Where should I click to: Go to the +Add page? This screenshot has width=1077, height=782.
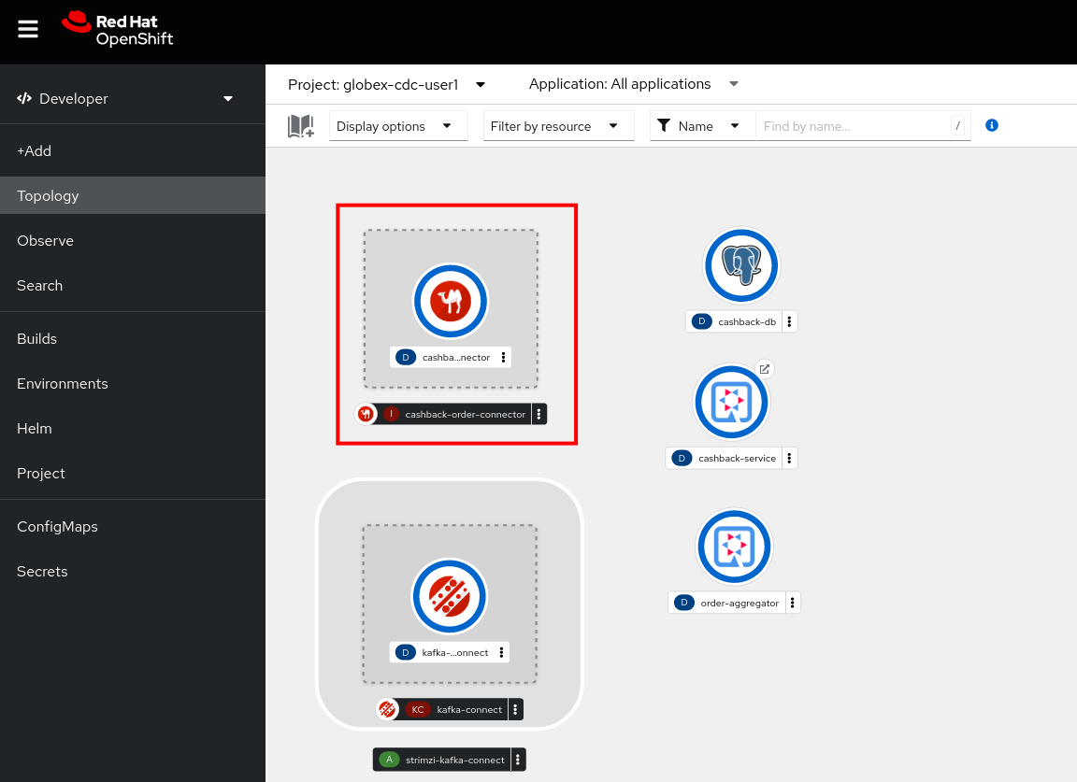(133, 151)
